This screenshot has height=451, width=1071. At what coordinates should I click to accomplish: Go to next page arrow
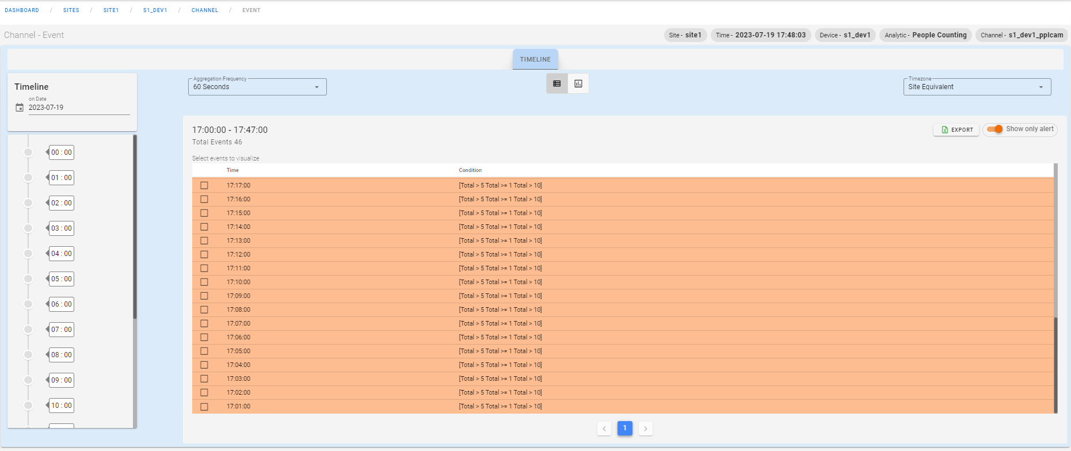(646, 429)
